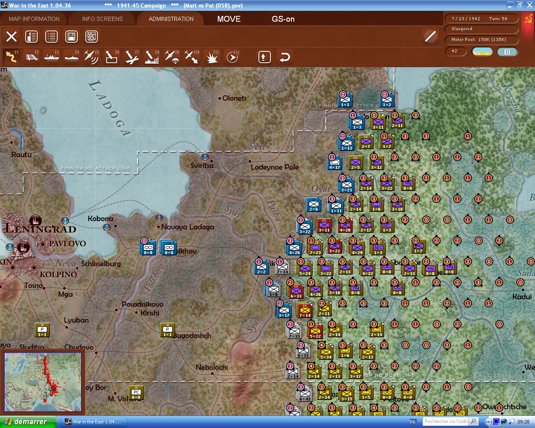Image resolution: width=535 pixels, height=428 pixels.
Task: Click the X icon in the administration bar
Action: pos(11,37)
